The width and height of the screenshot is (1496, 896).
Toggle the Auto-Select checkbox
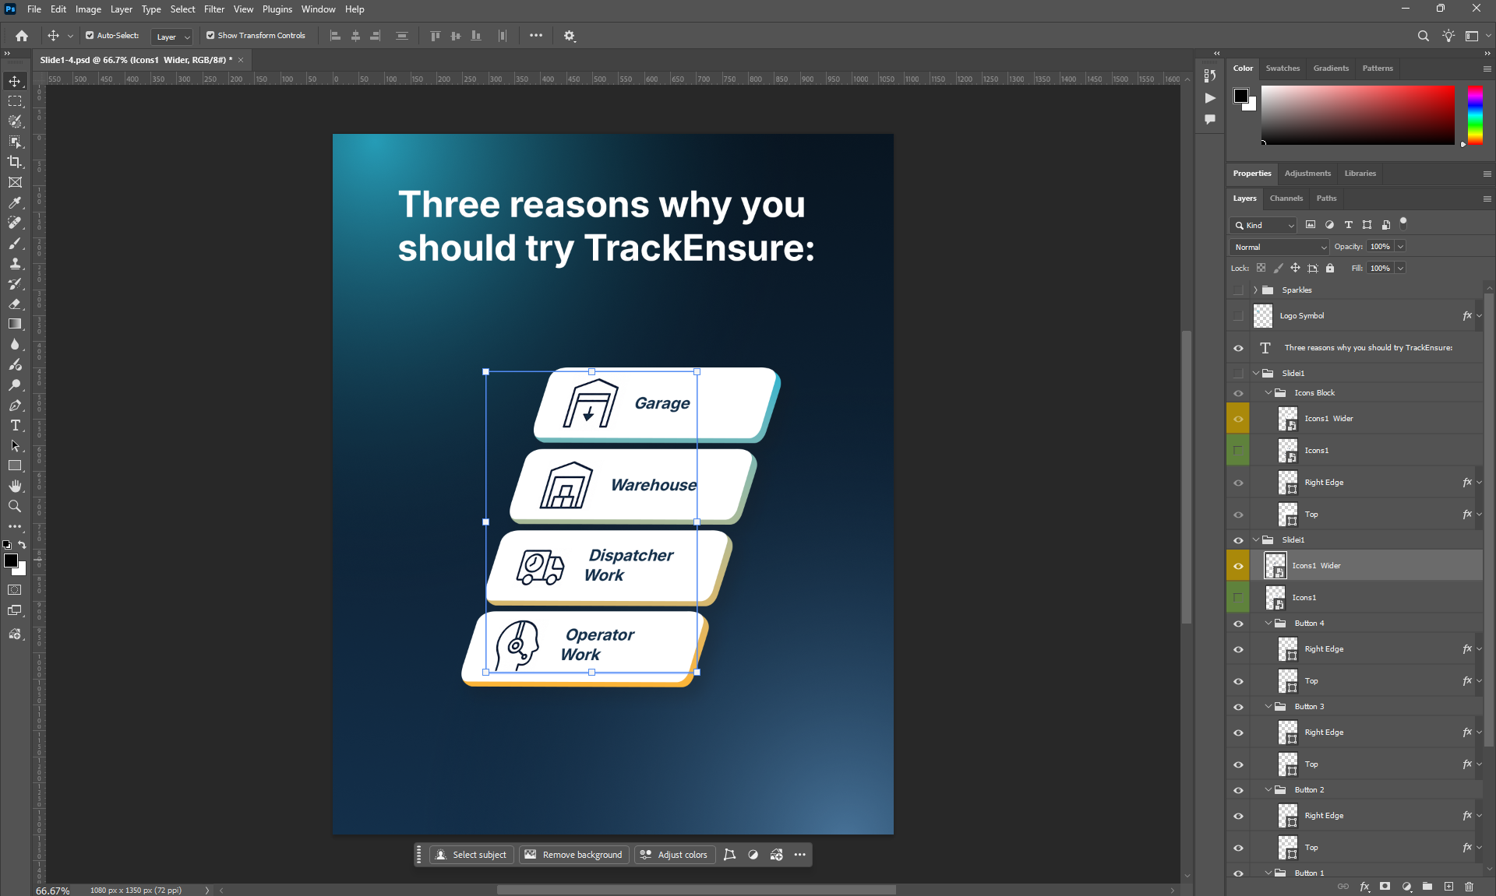click(90, 35)
